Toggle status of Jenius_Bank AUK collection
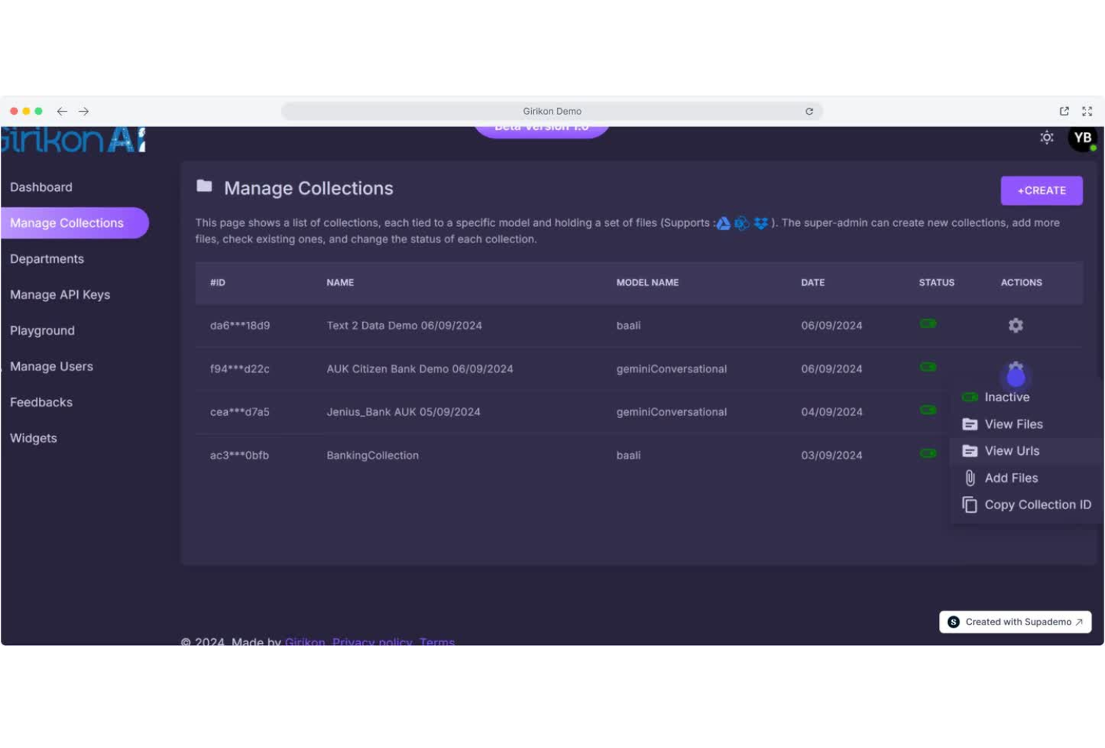Viewport: 1105px width, 748px height. [928, 410]
